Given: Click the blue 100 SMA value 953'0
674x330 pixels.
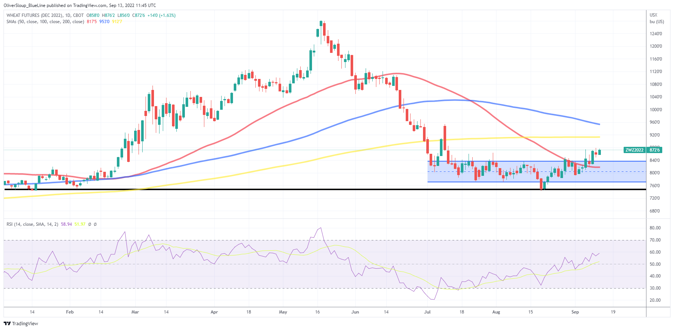Looking at the screenshot, I should (x=104, y=22).
